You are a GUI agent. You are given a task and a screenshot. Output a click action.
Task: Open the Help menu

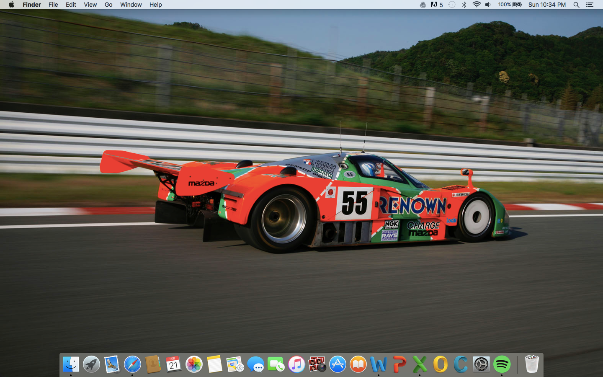click(156, 5)
